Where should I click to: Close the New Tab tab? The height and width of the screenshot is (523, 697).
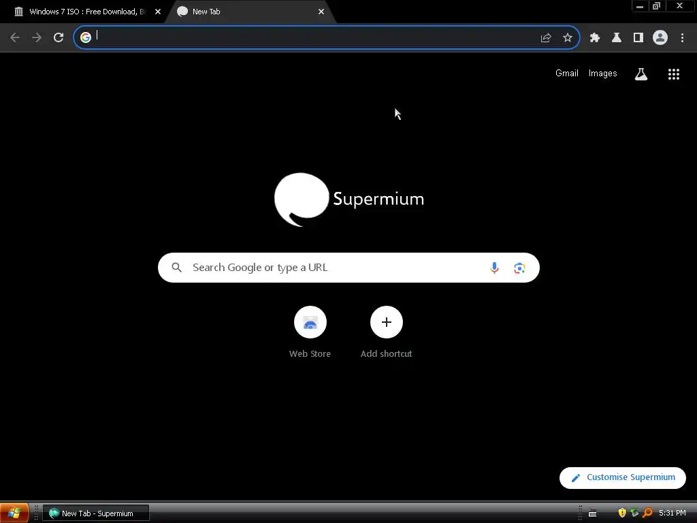pos(321,12)
